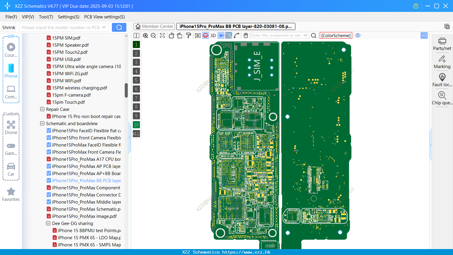Collapse the Schematic and boardview folder

click(x=42, y=123)
